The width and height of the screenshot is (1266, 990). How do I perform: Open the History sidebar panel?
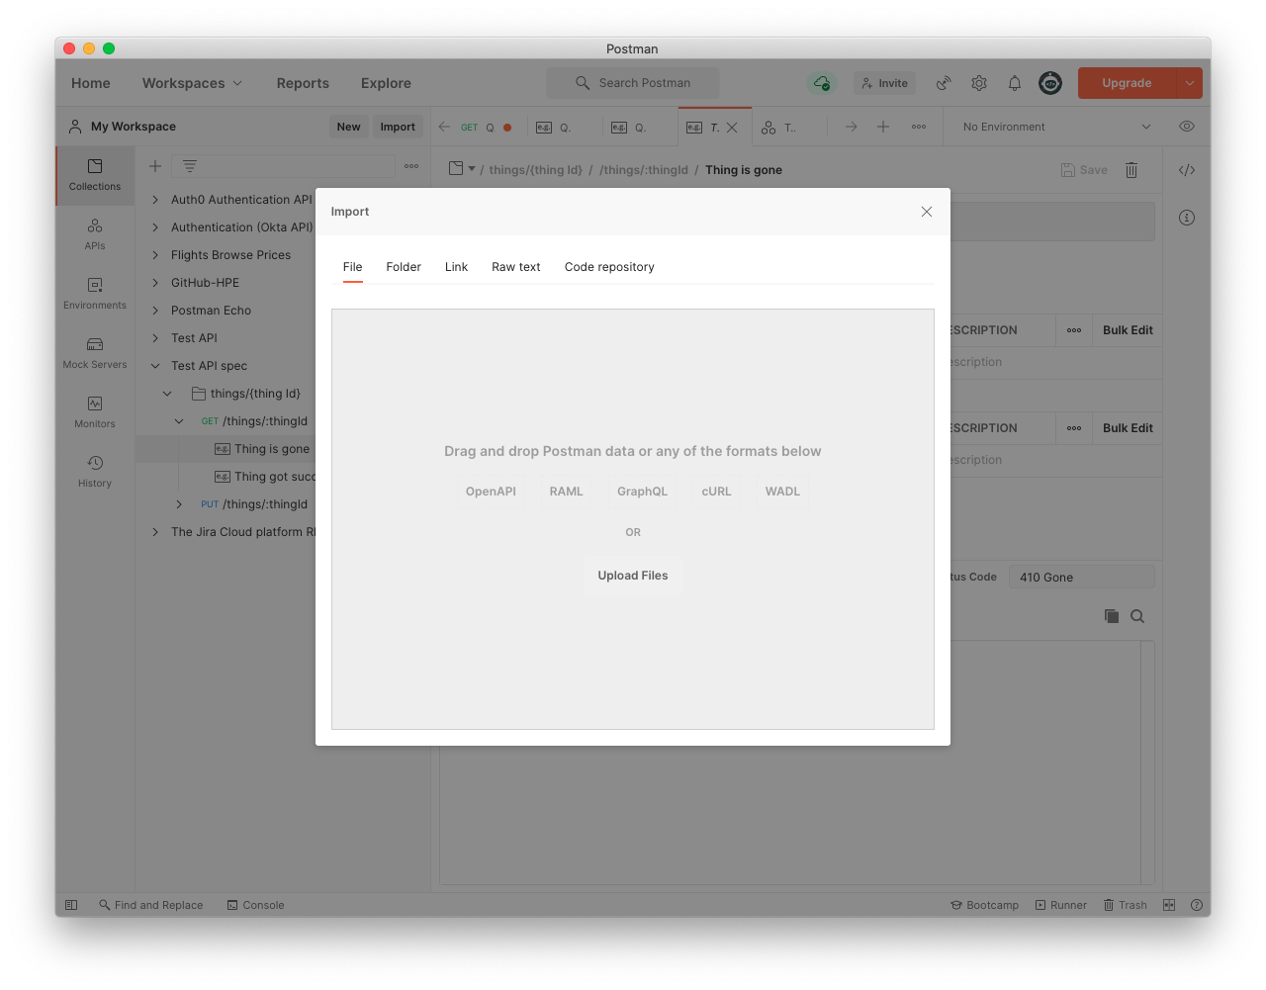point(95,472)
